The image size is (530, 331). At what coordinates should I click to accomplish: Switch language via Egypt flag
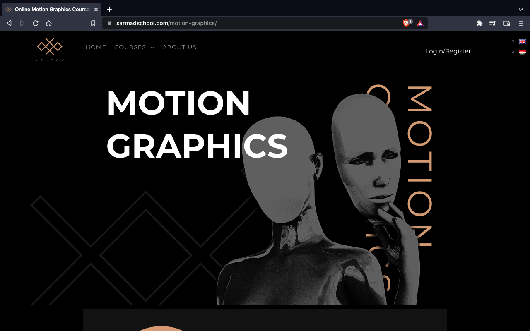click(x=523, y=53)
